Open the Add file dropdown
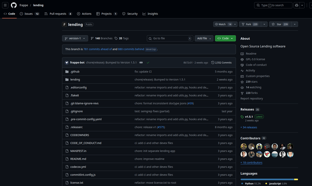Viewport: 312px width, 186px height. click(x=204, y=38)
